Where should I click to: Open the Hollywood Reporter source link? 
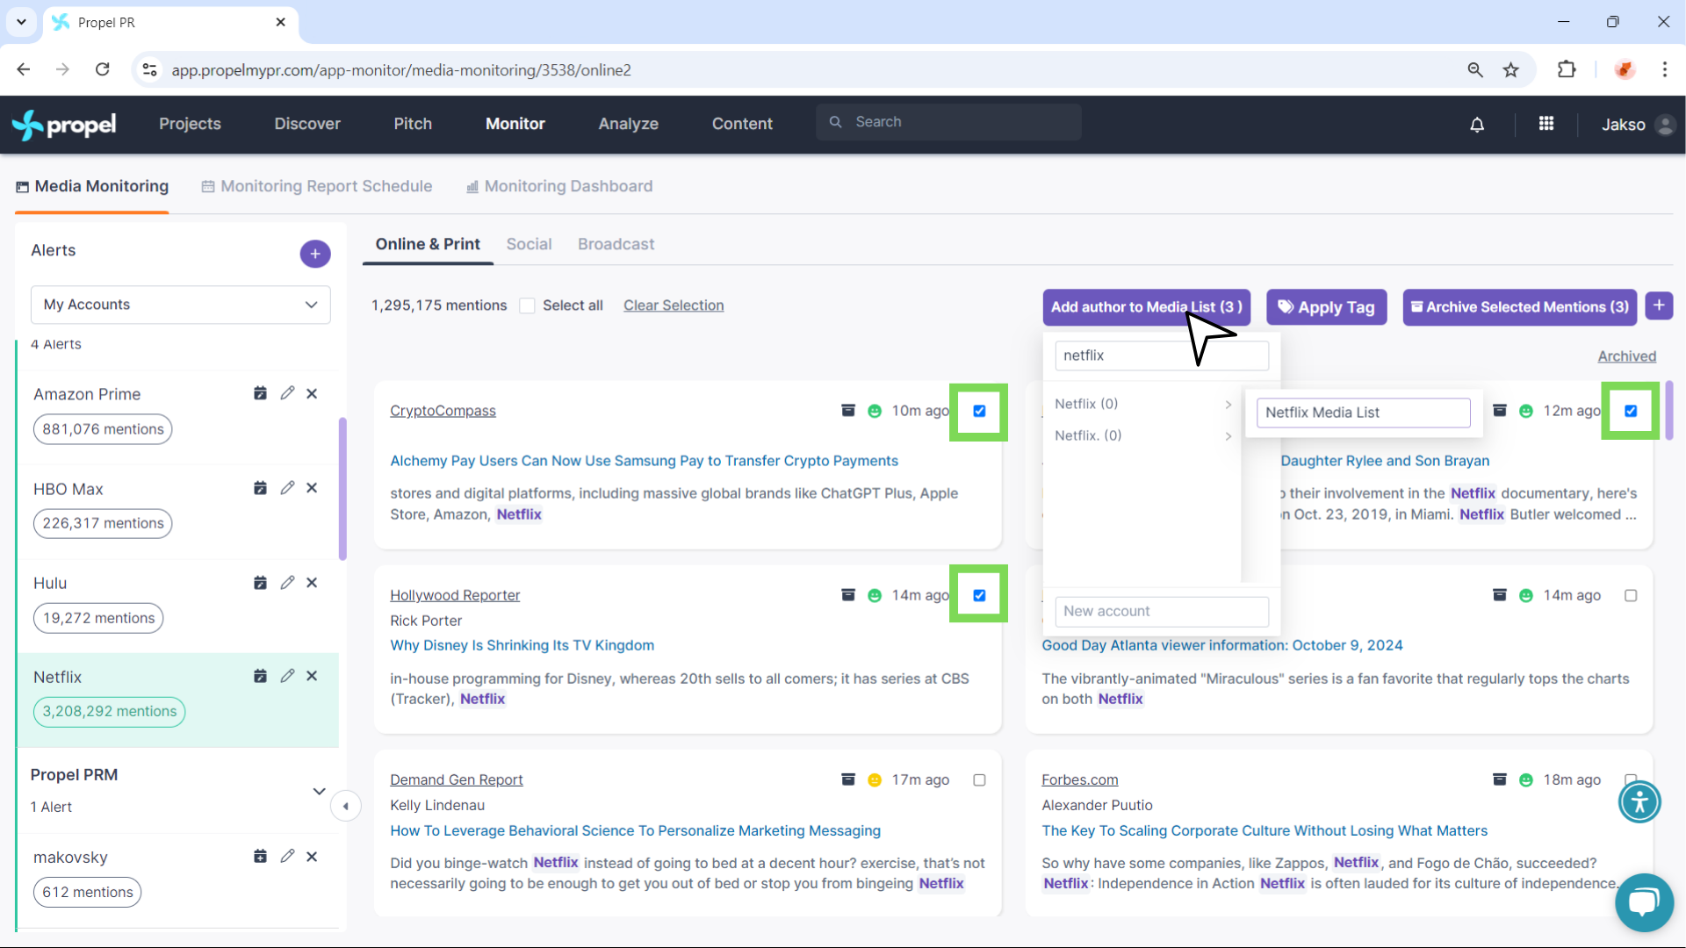(455, 595)
